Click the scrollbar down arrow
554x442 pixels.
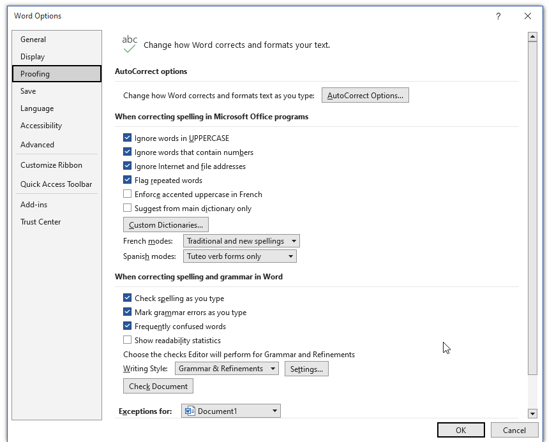coord(532,413)
